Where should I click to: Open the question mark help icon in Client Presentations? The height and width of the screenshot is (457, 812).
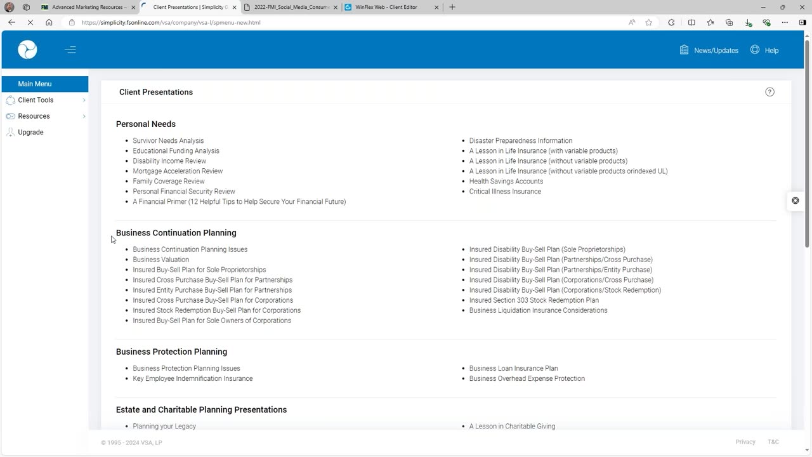pyautogui.click(x=769, y=92)
